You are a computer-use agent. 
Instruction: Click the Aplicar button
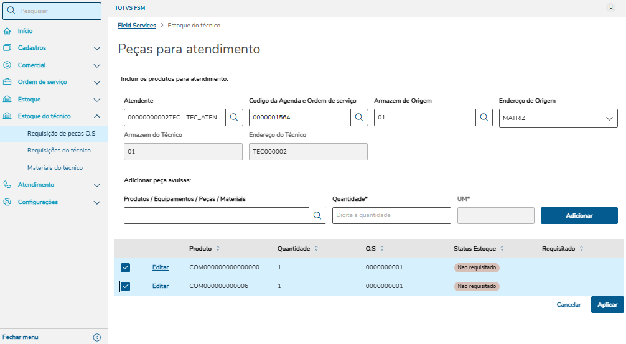pyautogui.click(x=607, y=305)
